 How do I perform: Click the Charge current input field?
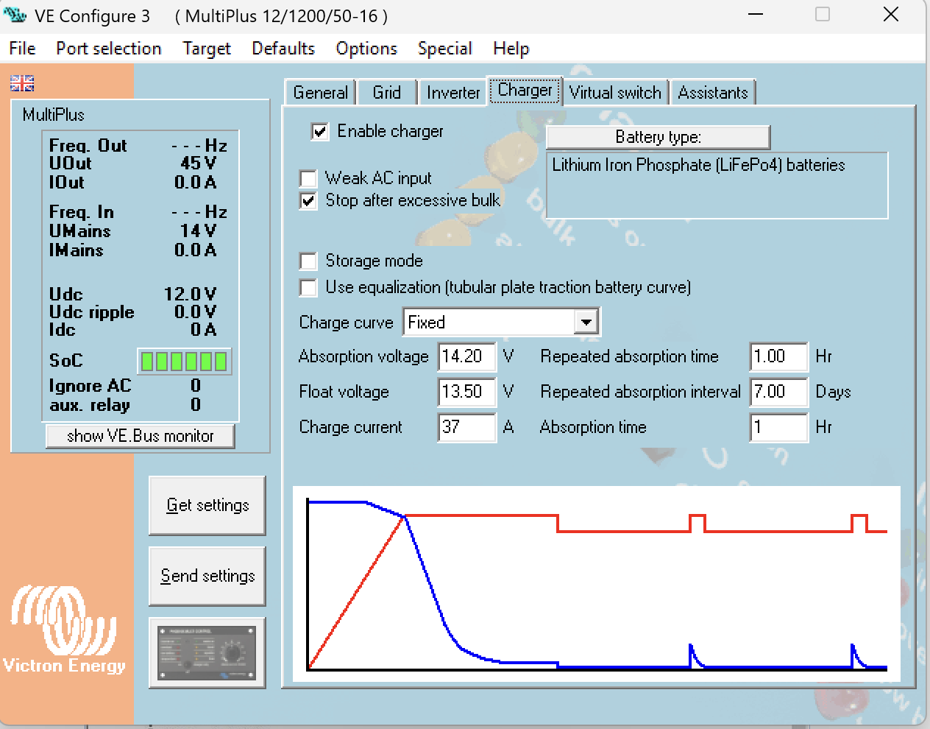(467, 427)
